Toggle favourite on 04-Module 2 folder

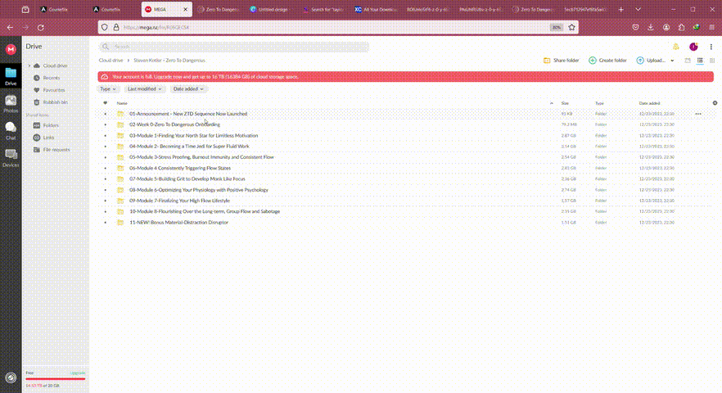tap(106, 147)
